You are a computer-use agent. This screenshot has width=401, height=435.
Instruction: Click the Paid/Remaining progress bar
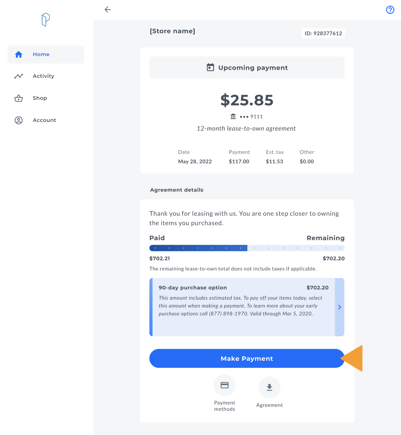click(247, 248)
